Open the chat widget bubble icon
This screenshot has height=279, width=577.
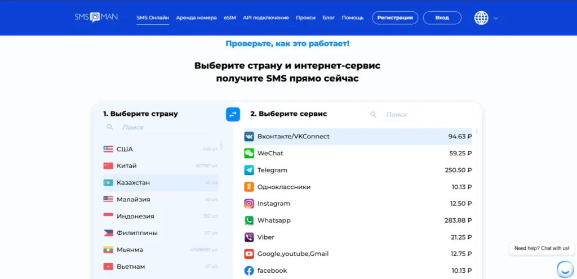[x=565, y=269]
